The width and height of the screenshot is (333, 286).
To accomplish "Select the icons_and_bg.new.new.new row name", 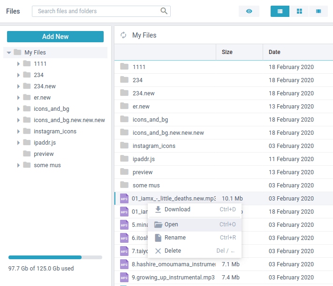I will (168, 133).
